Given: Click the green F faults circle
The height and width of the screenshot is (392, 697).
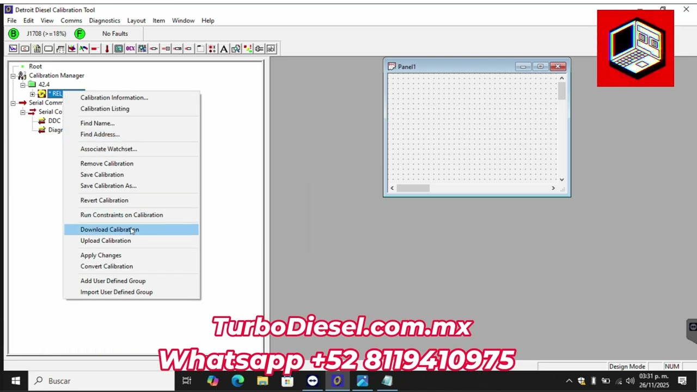Looking at the screenshot, I should (x=80, y=34).
